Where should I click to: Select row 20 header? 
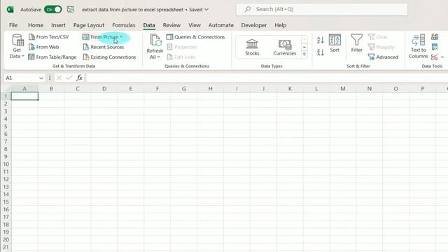coord(6,239)
